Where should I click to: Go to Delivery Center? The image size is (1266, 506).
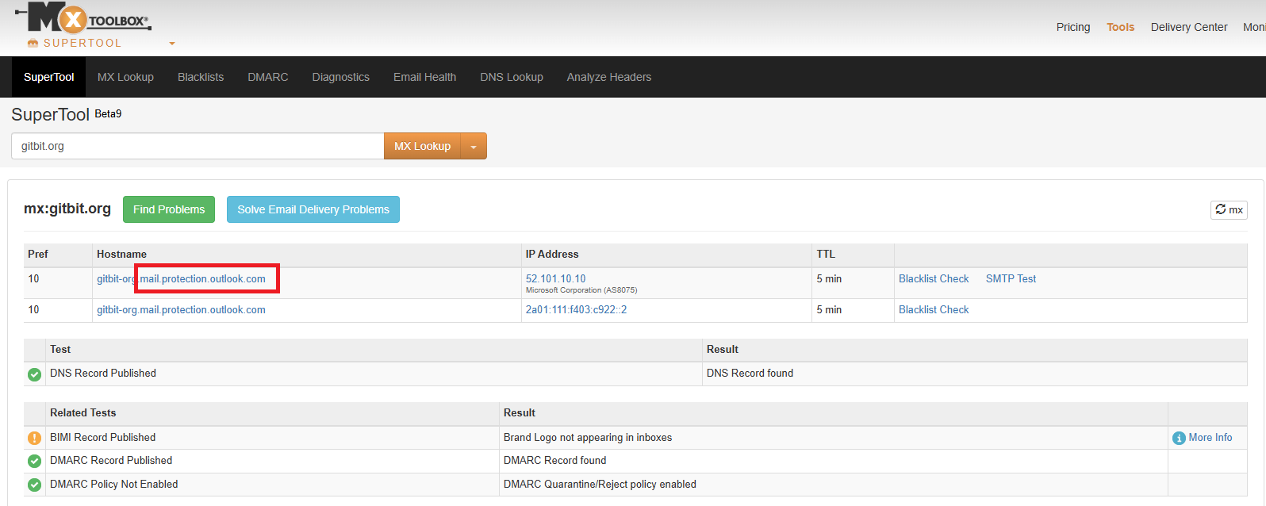1189,27
